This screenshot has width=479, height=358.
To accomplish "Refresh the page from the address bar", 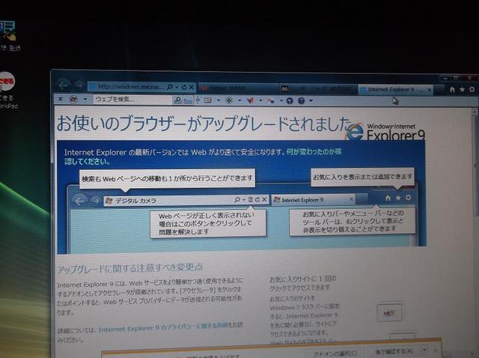I will pos(184,88).
